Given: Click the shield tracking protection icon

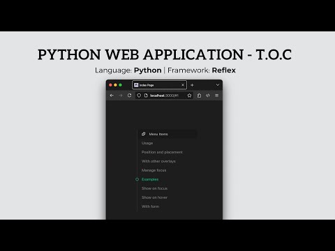Looking at the screenshot, I should [x=139, y=96].
